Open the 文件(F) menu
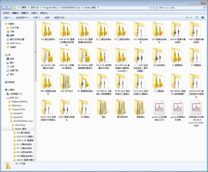 pyautogui.click(x=6, y=13)
